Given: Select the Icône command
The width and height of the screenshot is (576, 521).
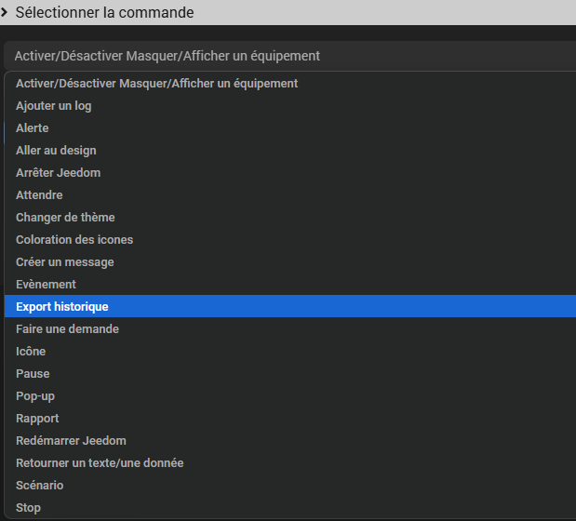Looking at the screenshot, I should click(x=290, y=352).
